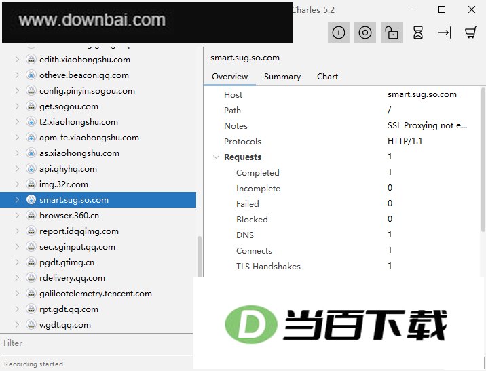Click the shopping cart toolbar icon

[471, 33]
